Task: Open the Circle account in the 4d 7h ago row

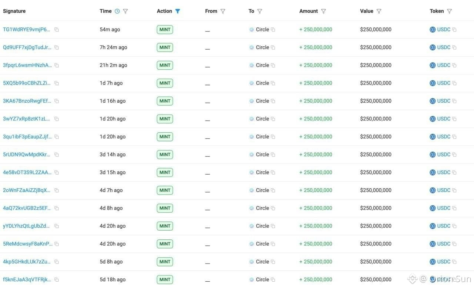Action: 263,190
